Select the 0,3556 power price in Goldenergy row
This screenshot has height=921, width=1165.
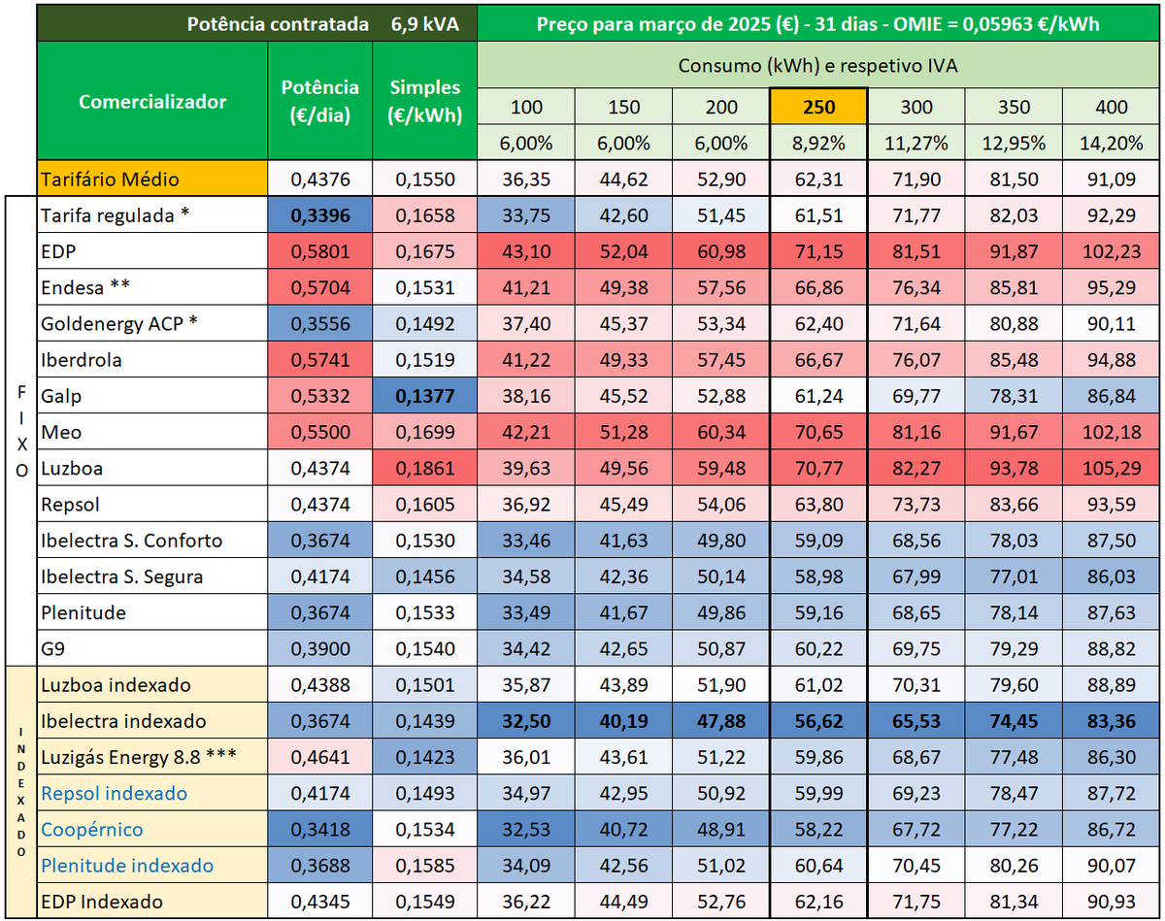tap(320, 323)
